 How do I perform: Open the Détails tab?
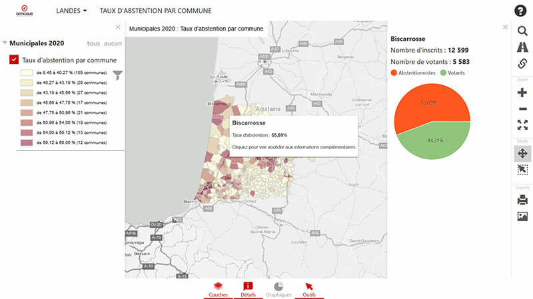[x=248, y=290]
